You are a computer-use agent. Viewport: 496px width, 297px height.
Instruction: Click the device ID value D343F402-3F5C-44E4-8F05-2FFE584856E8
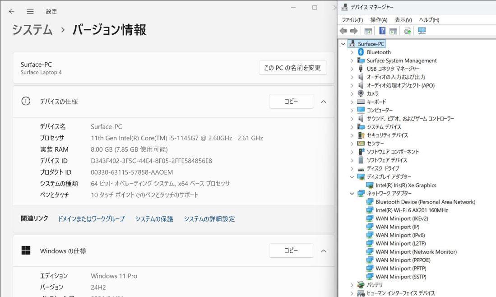pos(151,161)
